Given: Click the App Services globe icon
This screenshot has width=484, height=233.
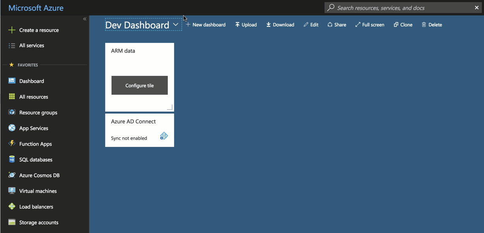Looking at the screenshot, I should pos(12,128).
